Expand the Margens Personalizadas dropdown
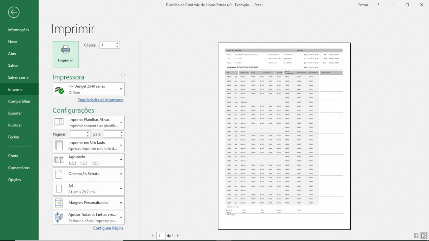The height and width of the screenshot is (241, 429). [89, 203]
